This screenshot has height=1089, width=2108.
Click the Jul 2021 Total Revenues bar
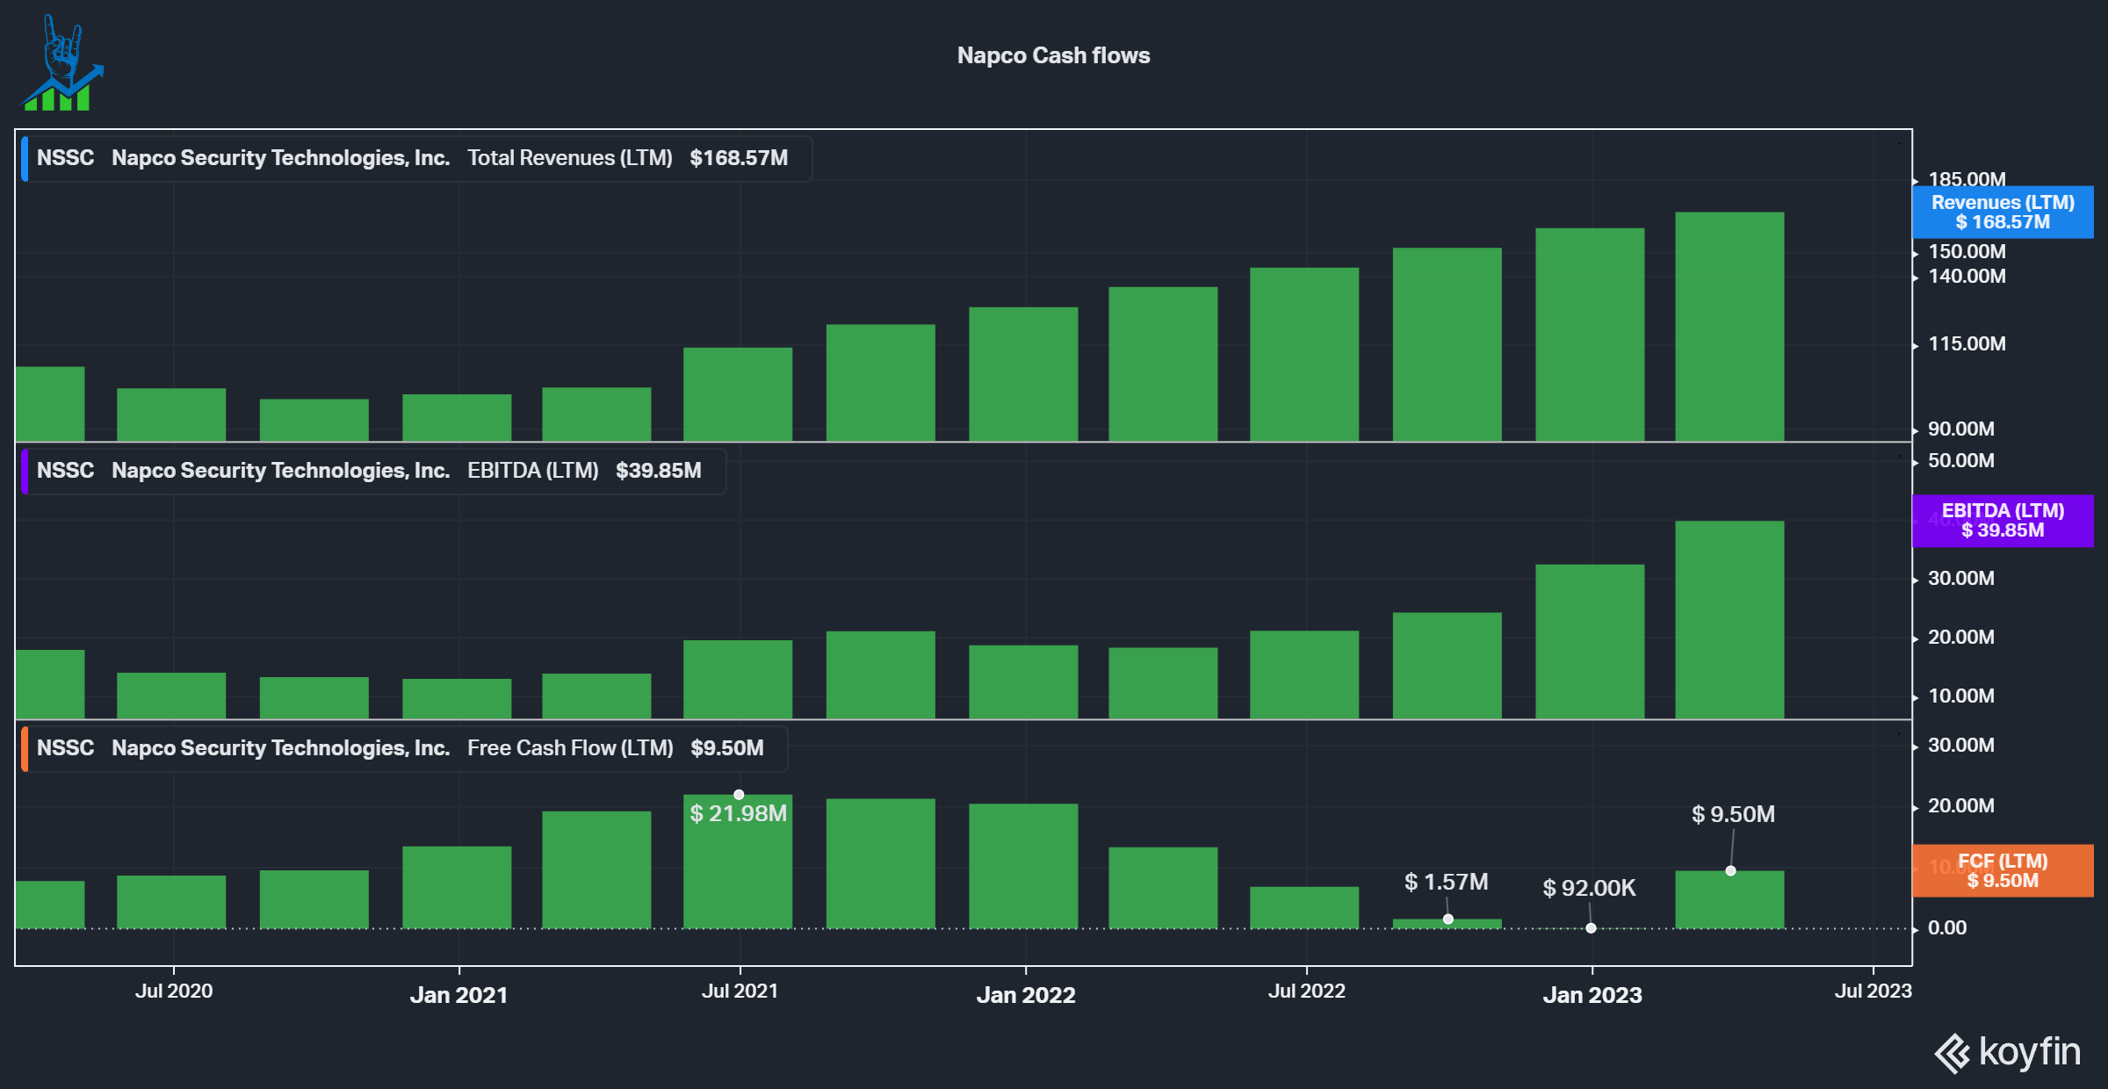(738, 394)
